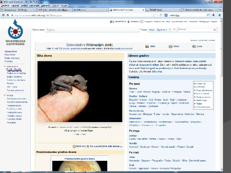
Task: Expand the Copyright statuses item
Action: [195, 90]
